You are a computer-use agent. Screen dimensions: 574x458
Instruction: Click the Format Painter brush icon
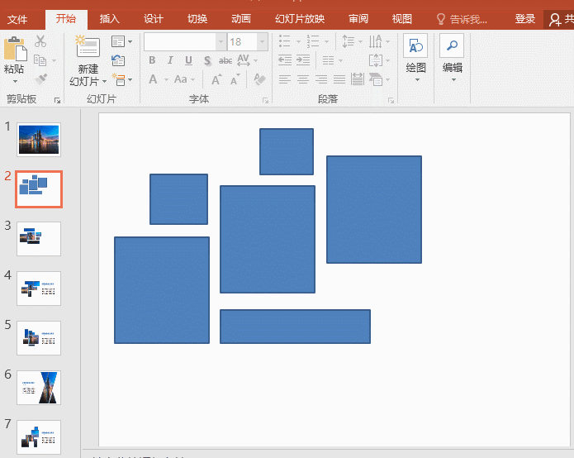point(40,79)
